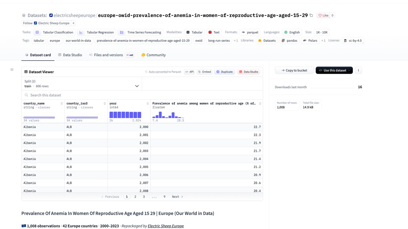Click the Embed button
Image resolution: width=408 pixels, height=229 pixels.
[204, 72]
